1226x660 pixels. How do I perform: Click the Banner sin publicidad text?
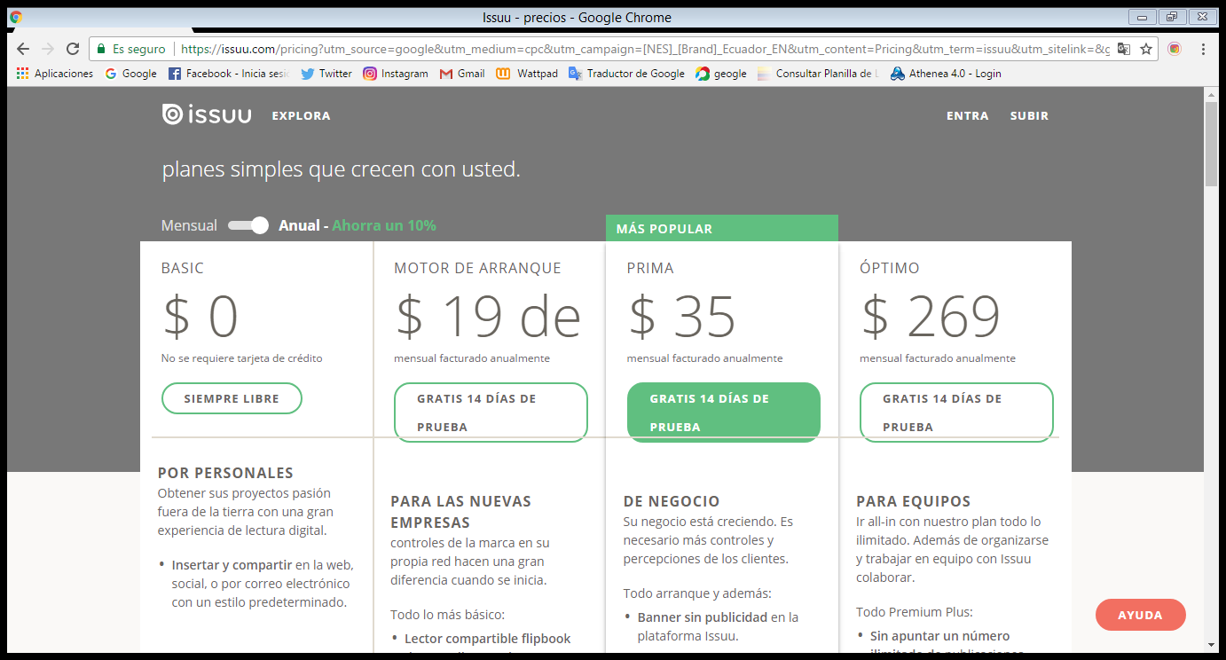702,617
